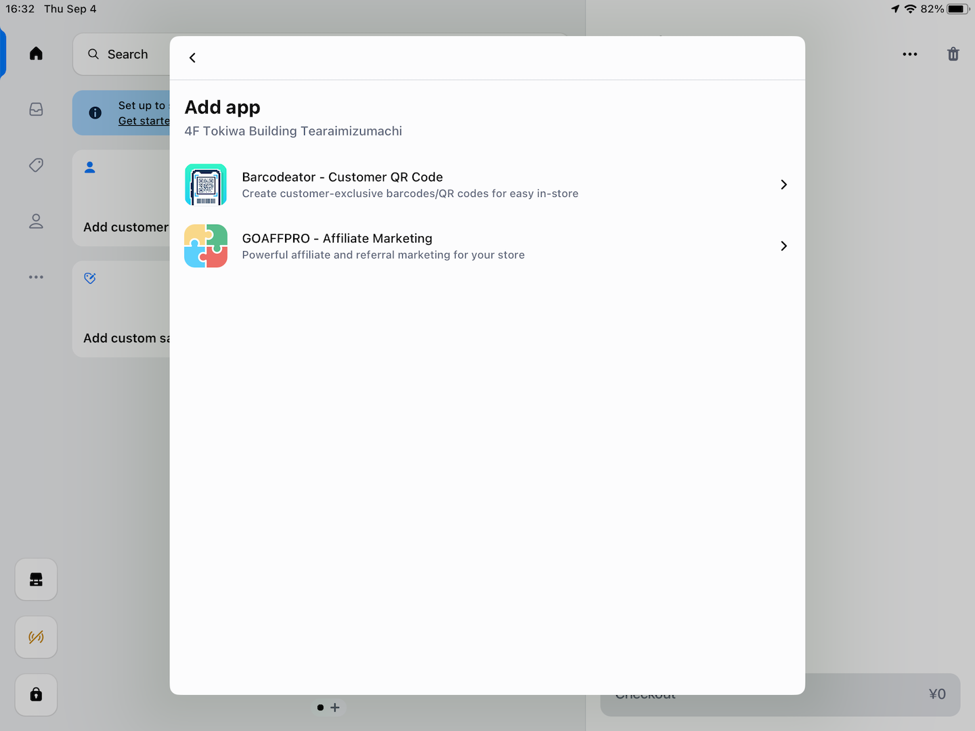Add a new grid page with plus
The image size is (975, 731).
(335, 707)
